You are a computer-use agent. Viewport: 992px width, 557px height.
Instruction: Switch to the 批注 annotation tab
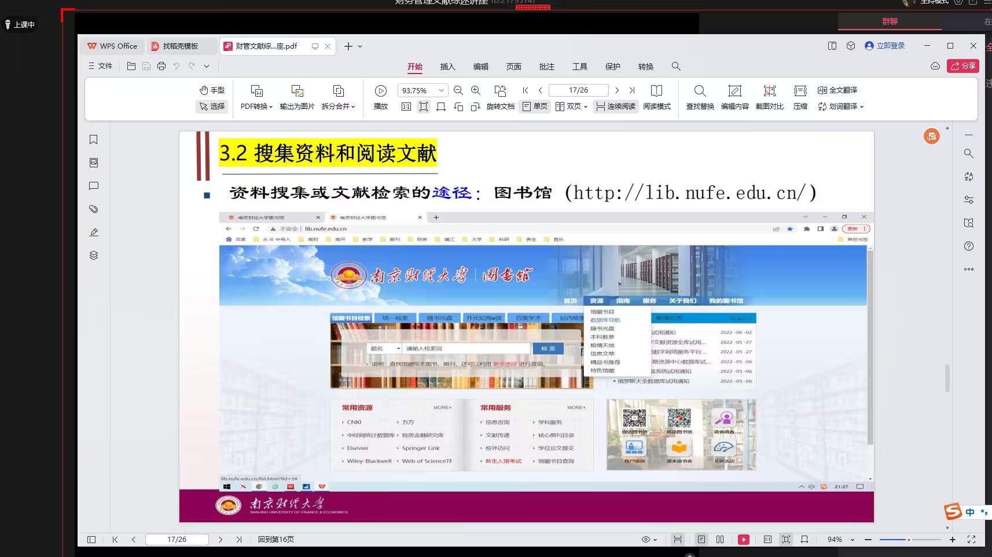point(546,67)
